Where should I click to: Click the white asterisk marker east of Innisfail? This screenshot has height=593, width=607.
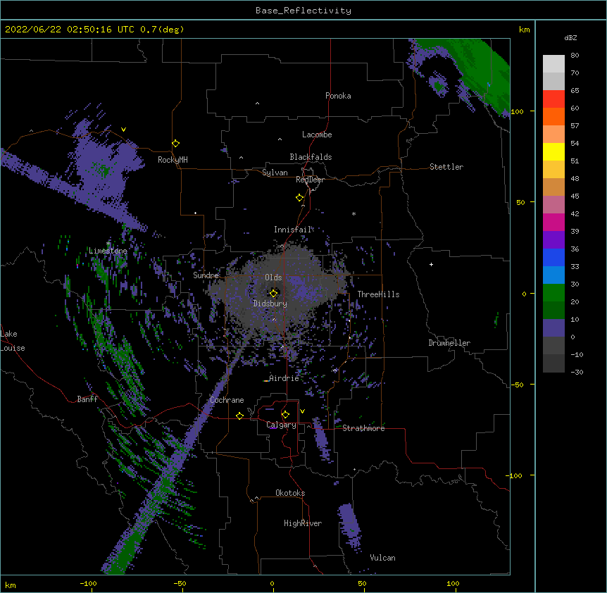pyautogui.click(x=353, y=213)
